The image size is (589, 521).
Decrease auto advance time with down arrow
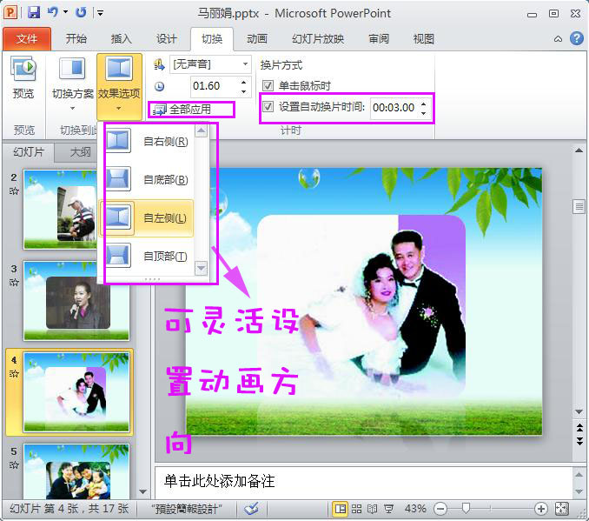tap(424, 113)
